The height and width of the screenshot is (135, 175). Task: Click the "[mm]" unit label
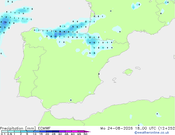pos(30,128)
